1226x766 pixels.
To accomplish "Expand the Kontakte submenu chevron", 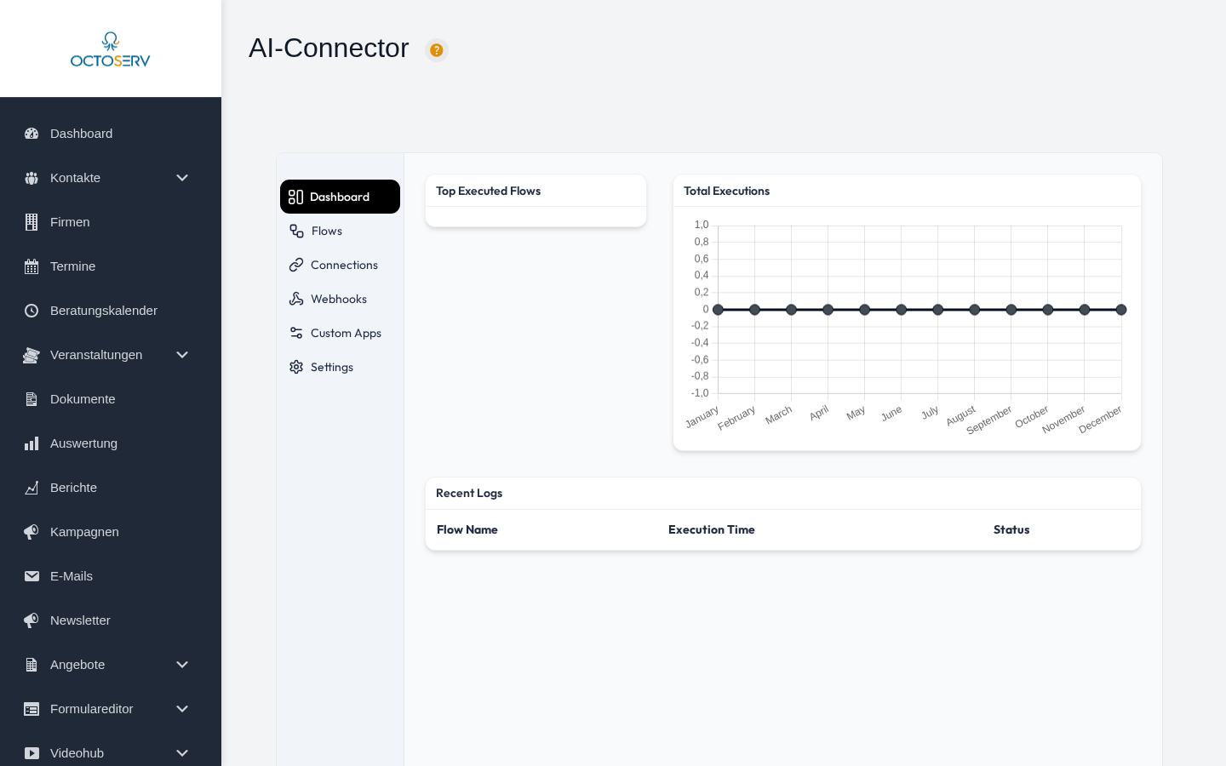I will [x=182, y=178].
